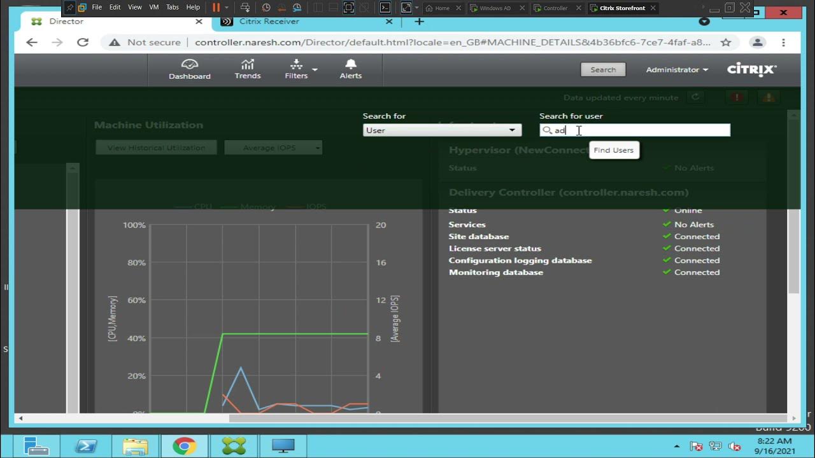
Task: Open the Chrome three-dot menu
Action: click(783, 43)
